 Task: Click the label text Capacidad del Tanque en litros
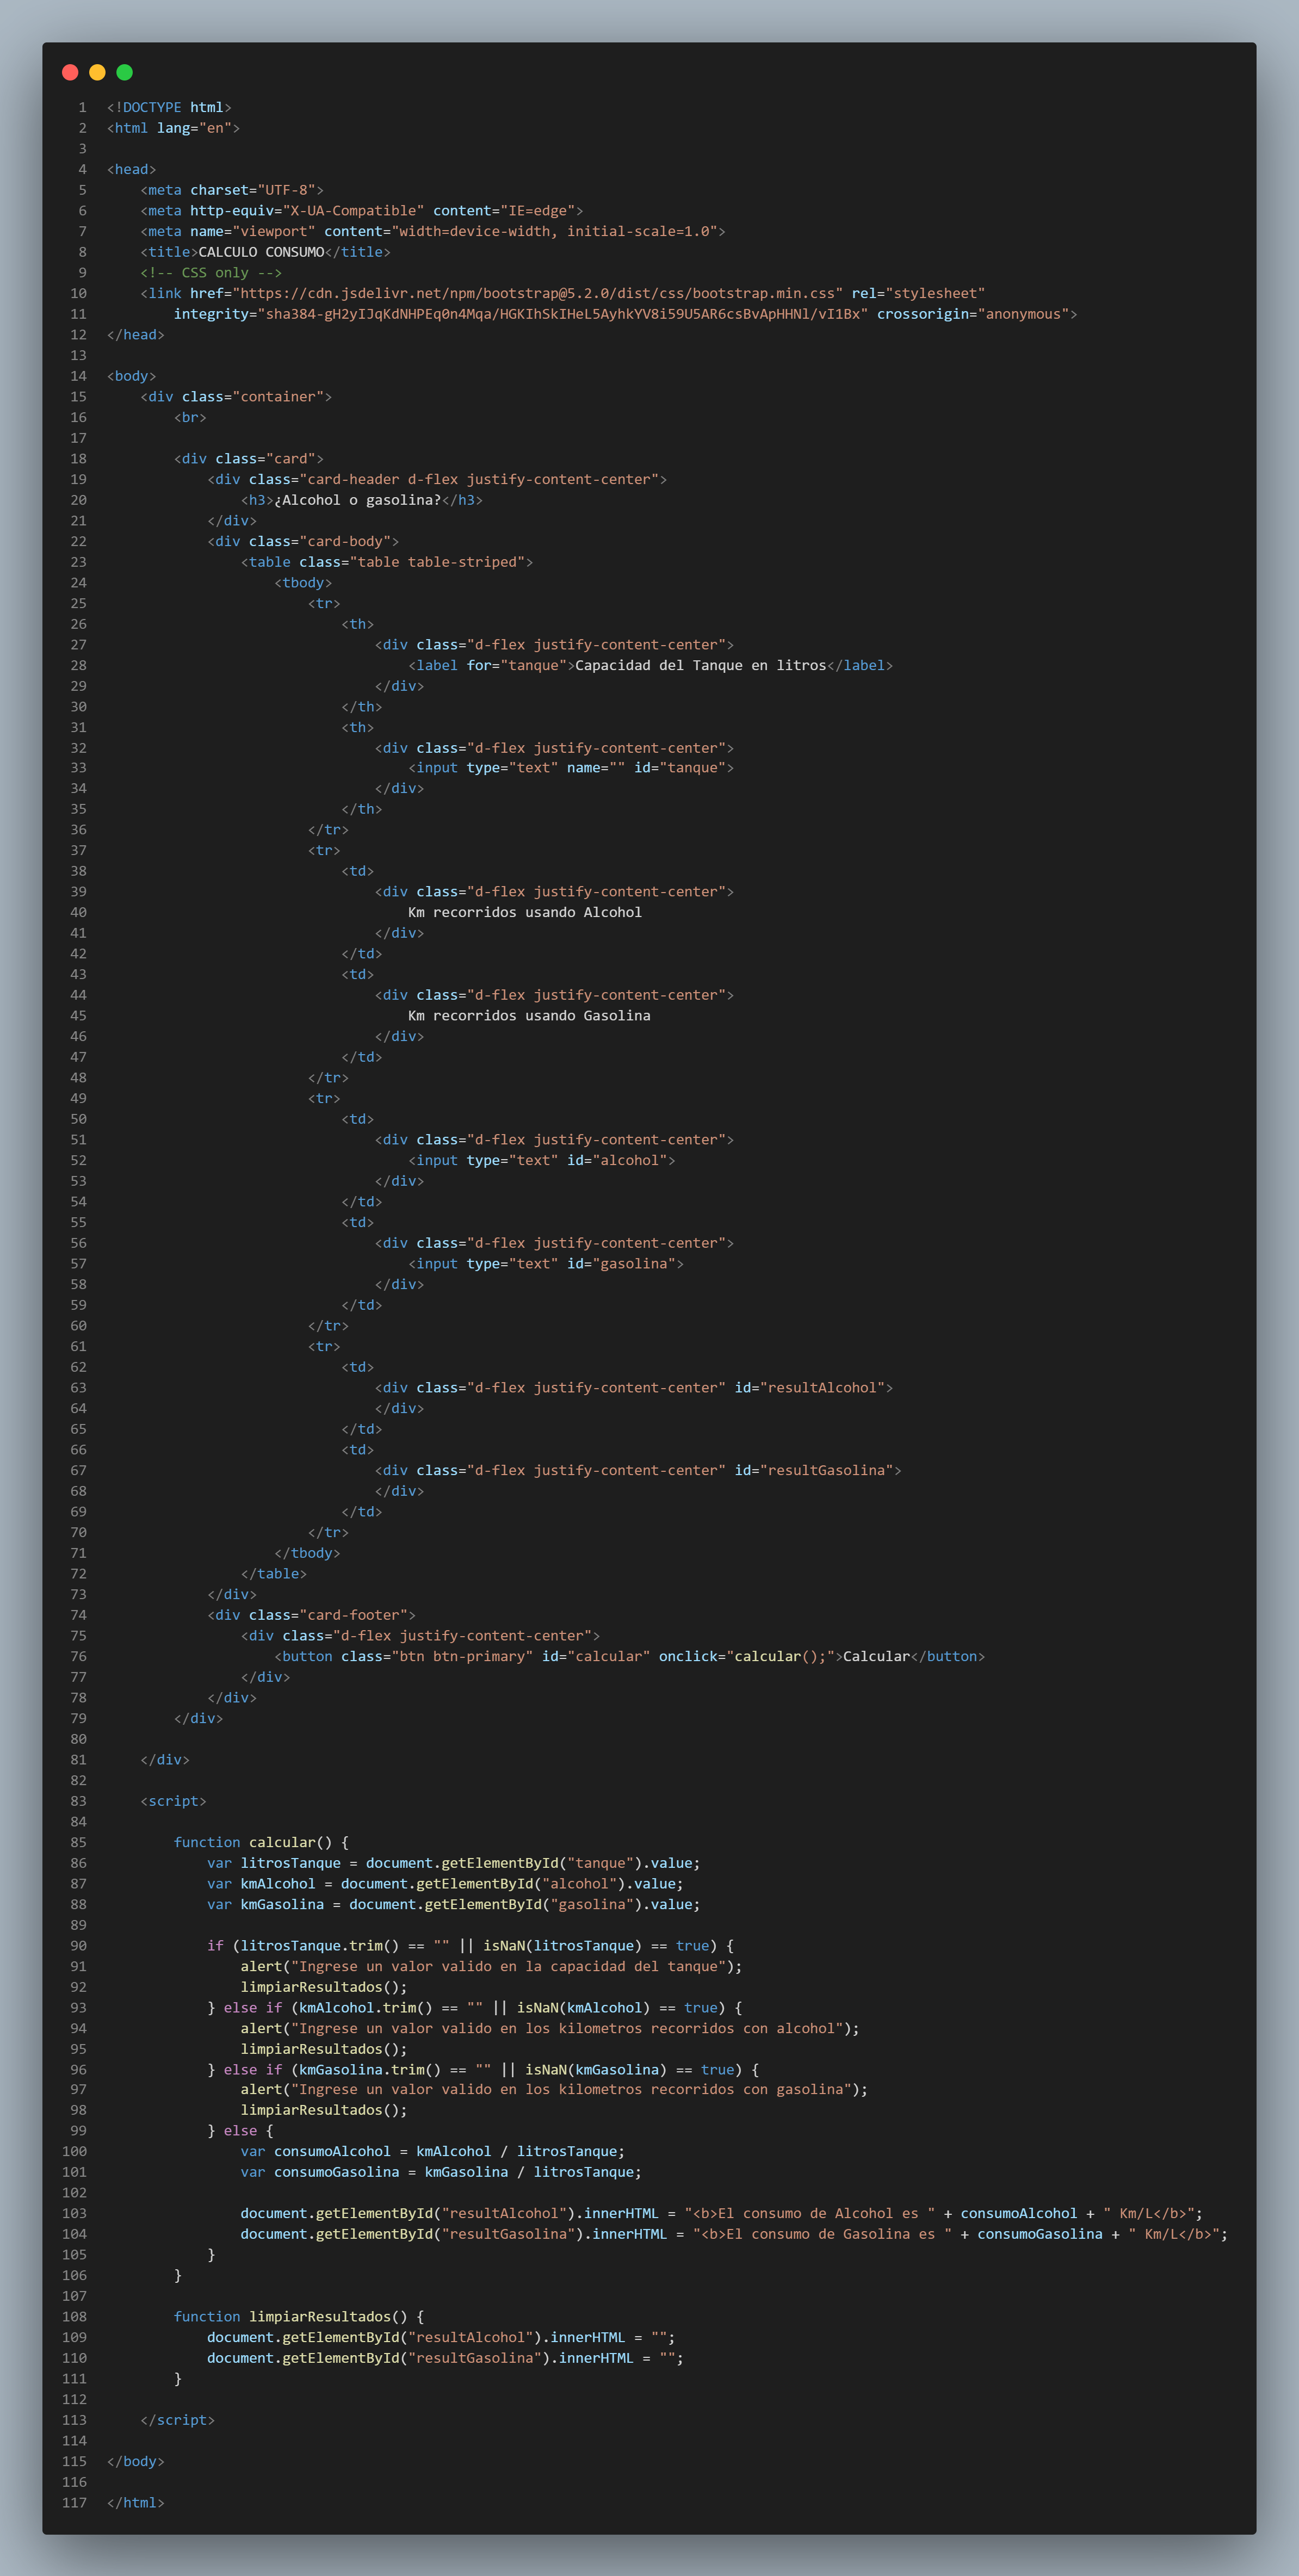(x=701, y=665)
